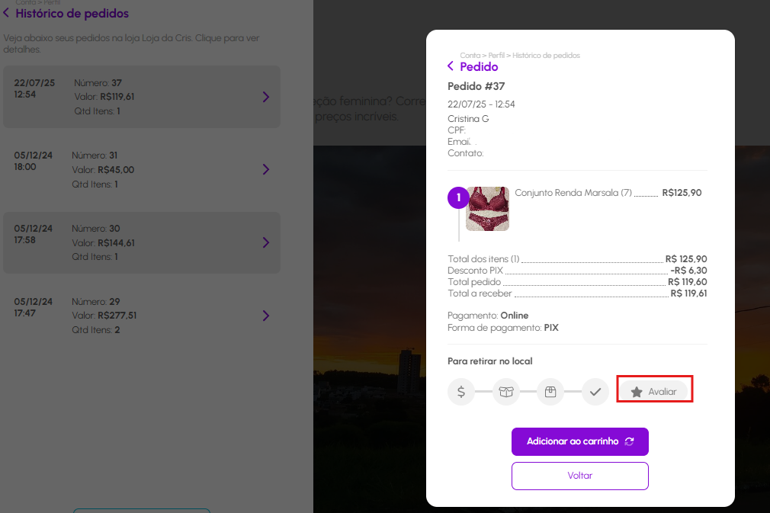Click the back chevron beside Pedido title
Viewport: 770px width, 513px height.
[x=451, y=66]
